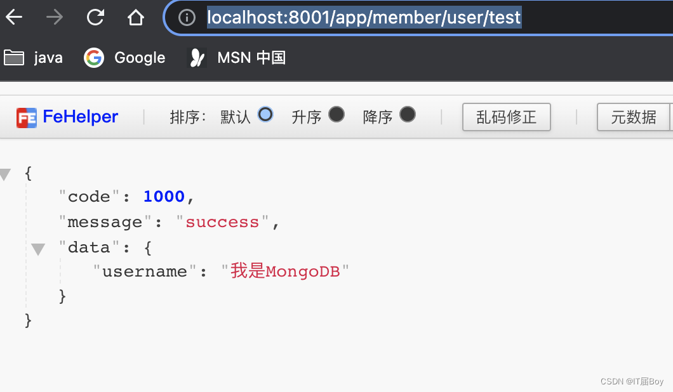The height and width of the screenshot is (392, 673).
Task: Click the home icon
Action: [x=136, y=17]
